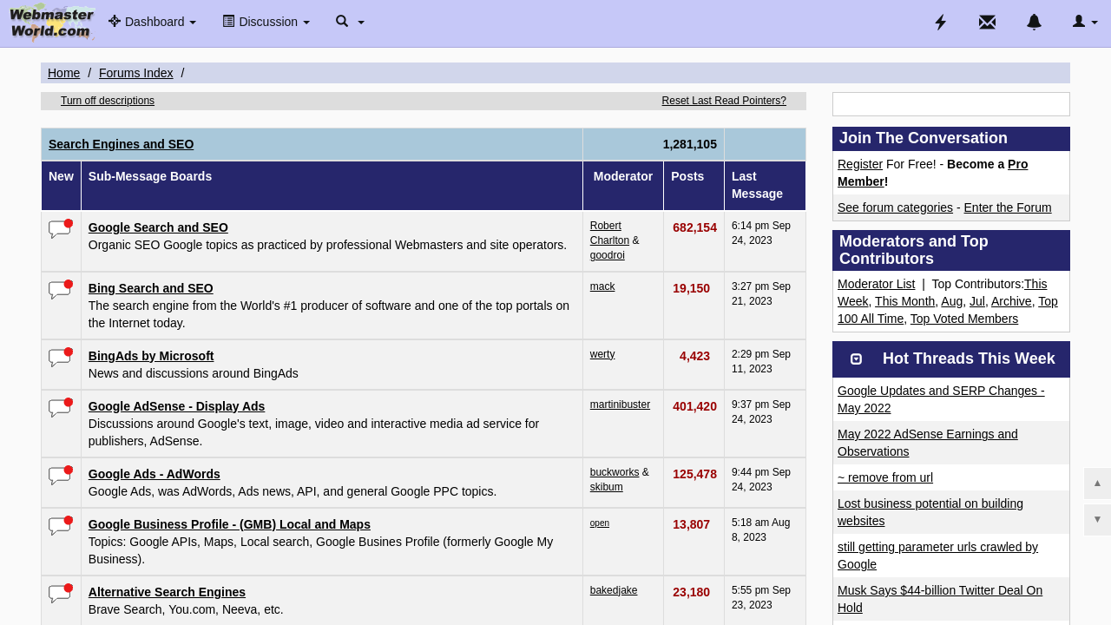View This Month top contributors
This screenshot has height=625, width=1111.
coord(904,301)
